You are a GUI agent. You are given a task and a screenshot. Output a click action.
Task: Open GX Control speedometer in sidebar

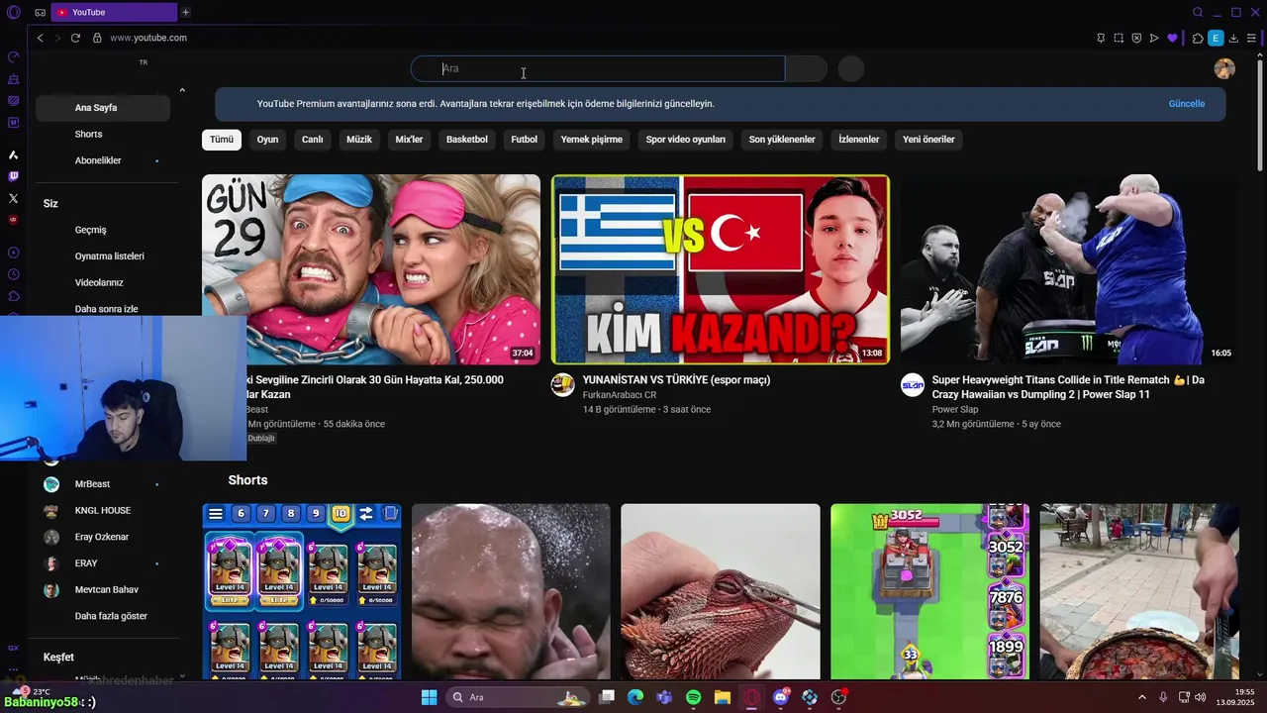pyautogui.click(x=13, y=56)
